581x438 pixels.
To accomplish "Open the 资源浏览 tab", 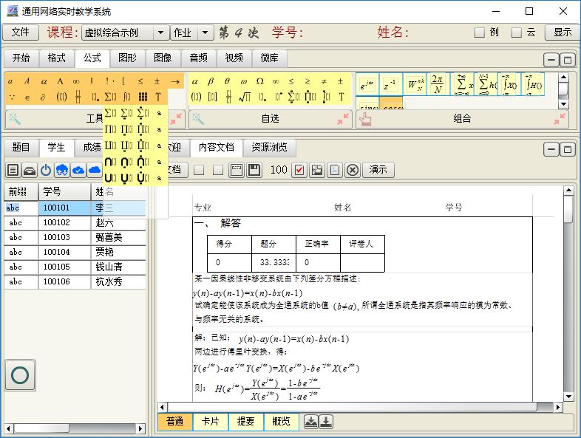I will (x=269, y=148).
